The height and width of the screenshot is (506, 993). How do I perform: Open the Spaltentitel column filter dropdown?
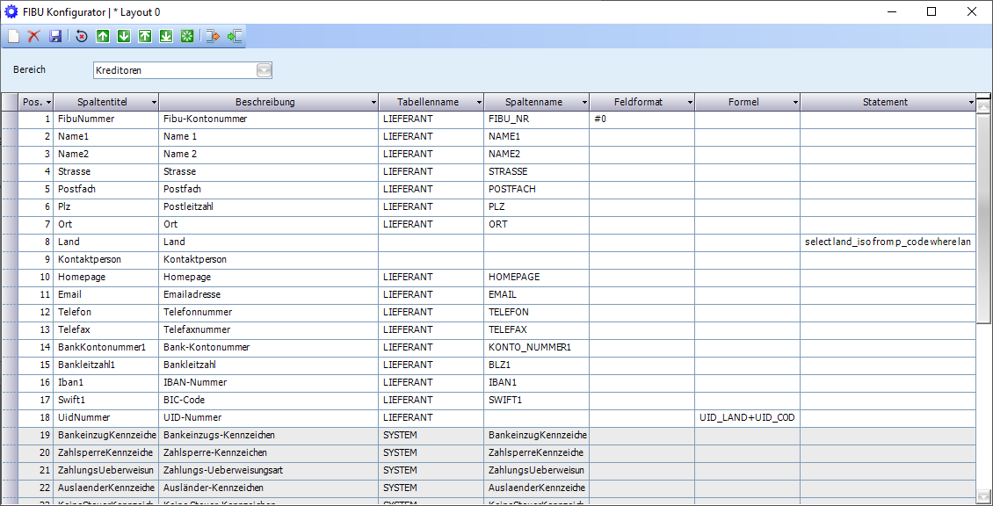154,103
